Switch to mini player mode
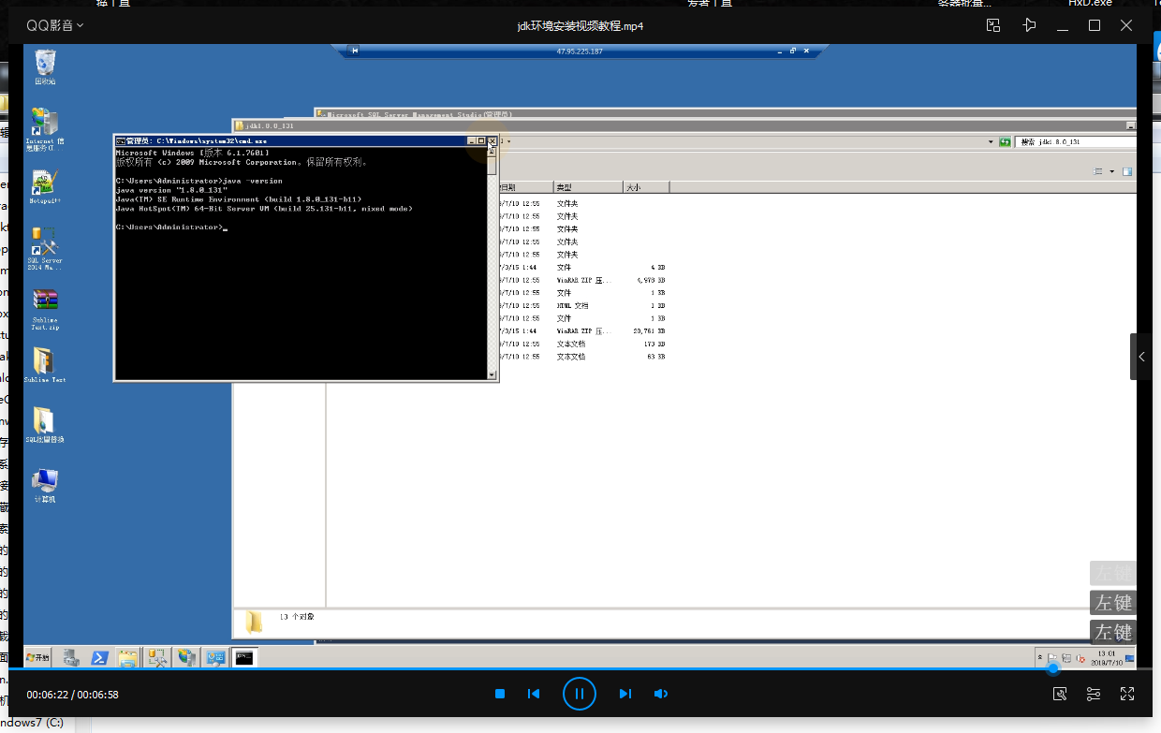Screen dimensions: 1161x733 (993, 25)
